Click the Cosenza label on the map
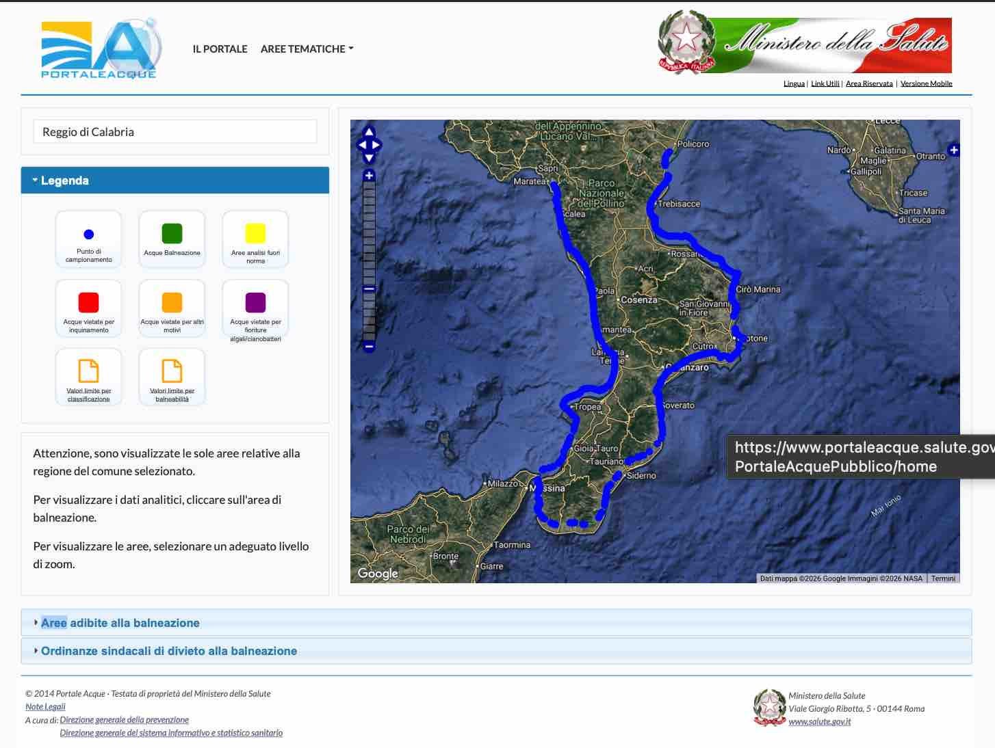Image resolution: width=995 pixels, height=748 pixels. [x=638, y=299]
